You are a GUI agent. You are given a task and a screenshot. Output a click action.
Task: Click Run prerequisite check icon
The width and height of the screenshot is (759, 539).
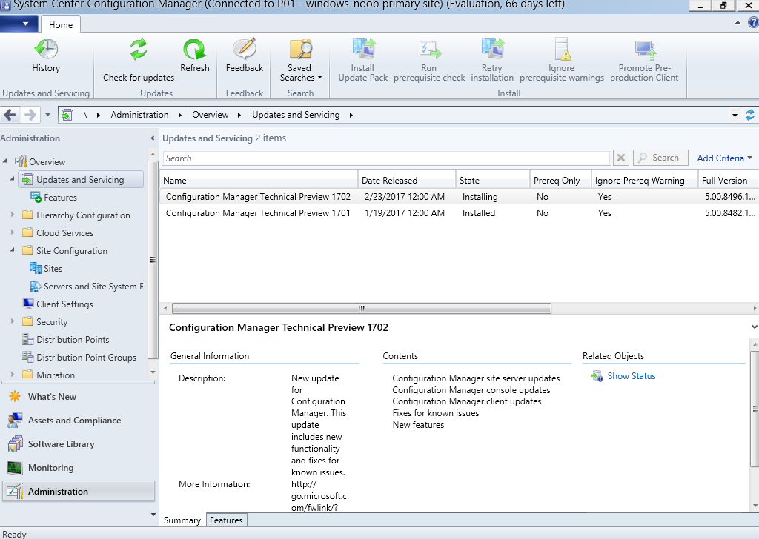(429, 50)
